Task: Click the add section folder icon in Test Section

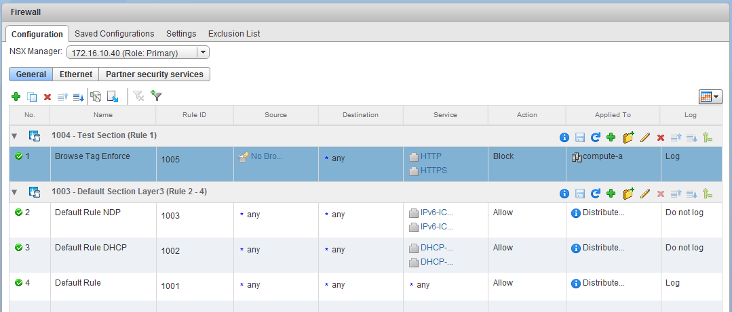Action: (x=628, y=137)
